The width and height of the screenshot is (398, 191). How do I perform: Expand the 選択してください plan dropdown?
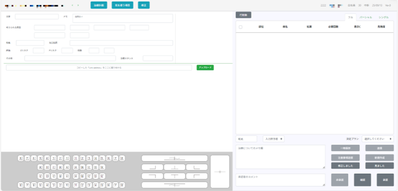tap(378, 139)
